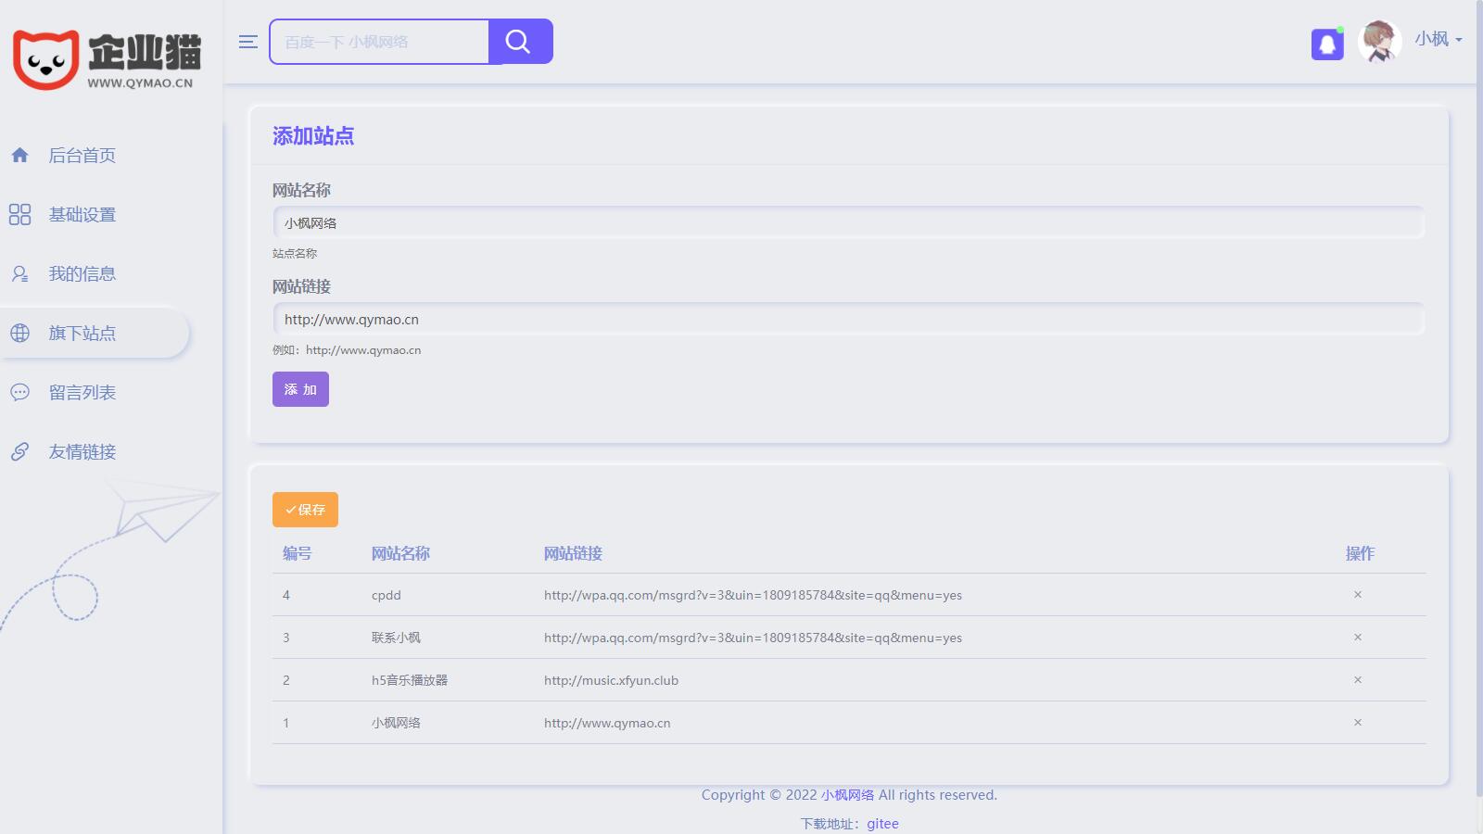This screenshot has width=1483, height=834.
Task: Open the notification bell icon
Action: tap(1327, 44)
